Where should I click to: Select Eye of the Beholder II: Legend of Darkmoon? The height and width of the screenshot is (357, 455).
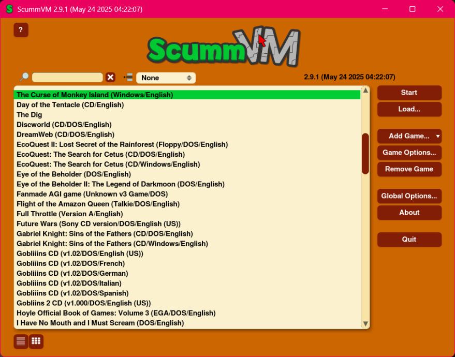[187, 184]
